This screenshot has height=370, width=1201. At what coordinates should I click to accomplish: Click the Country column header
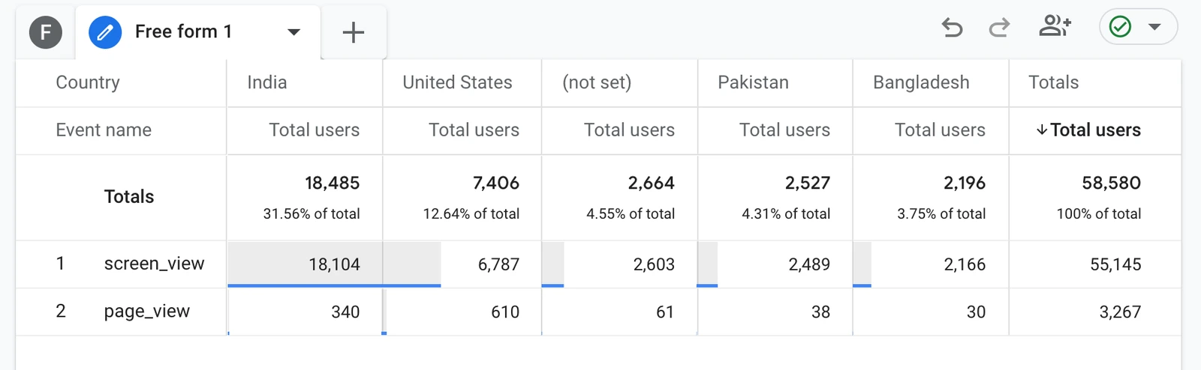click(x=88, y=82)
